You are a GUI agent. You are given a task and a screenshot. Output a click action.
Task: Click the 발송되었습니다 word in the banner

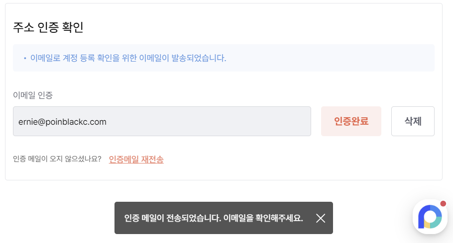click(199, 58)
